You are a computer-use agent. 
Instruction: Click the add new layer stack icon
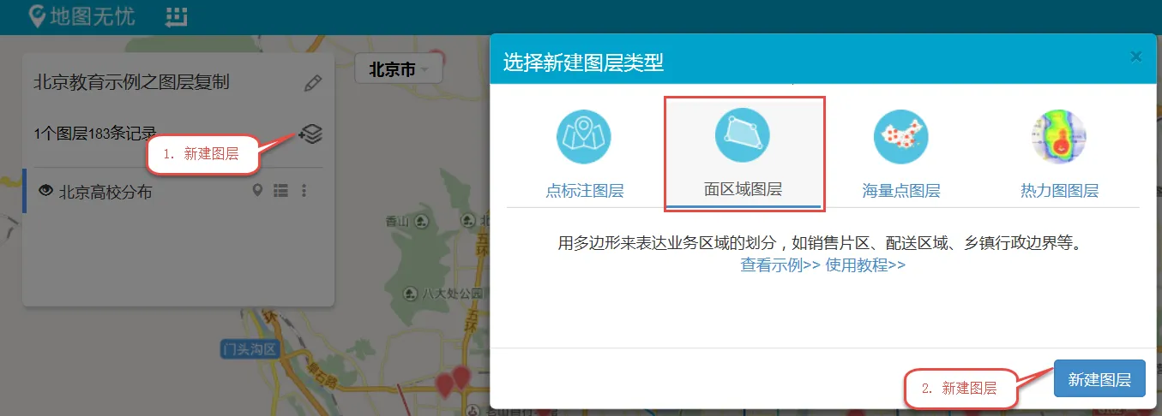coord(311,134)
